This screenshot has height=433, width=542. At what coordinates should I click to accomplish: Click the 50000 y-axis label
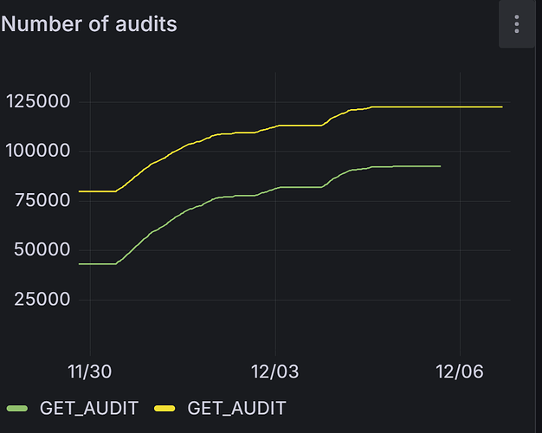point(42,250)
